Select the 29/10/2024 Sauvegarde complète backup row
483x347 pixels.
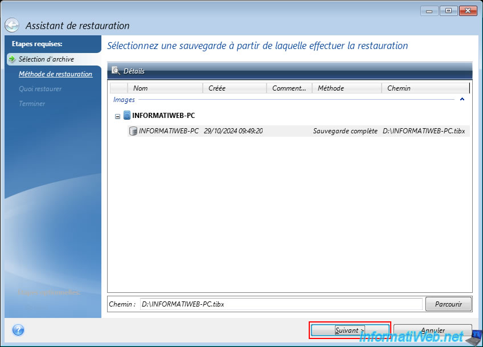pos(296,131)
